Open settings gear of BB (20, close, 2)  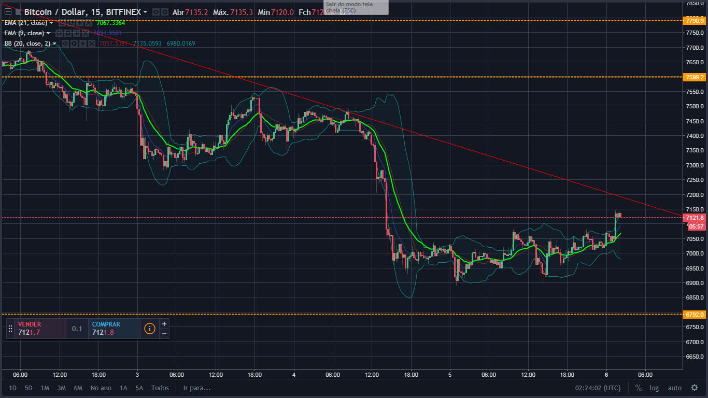74,44
